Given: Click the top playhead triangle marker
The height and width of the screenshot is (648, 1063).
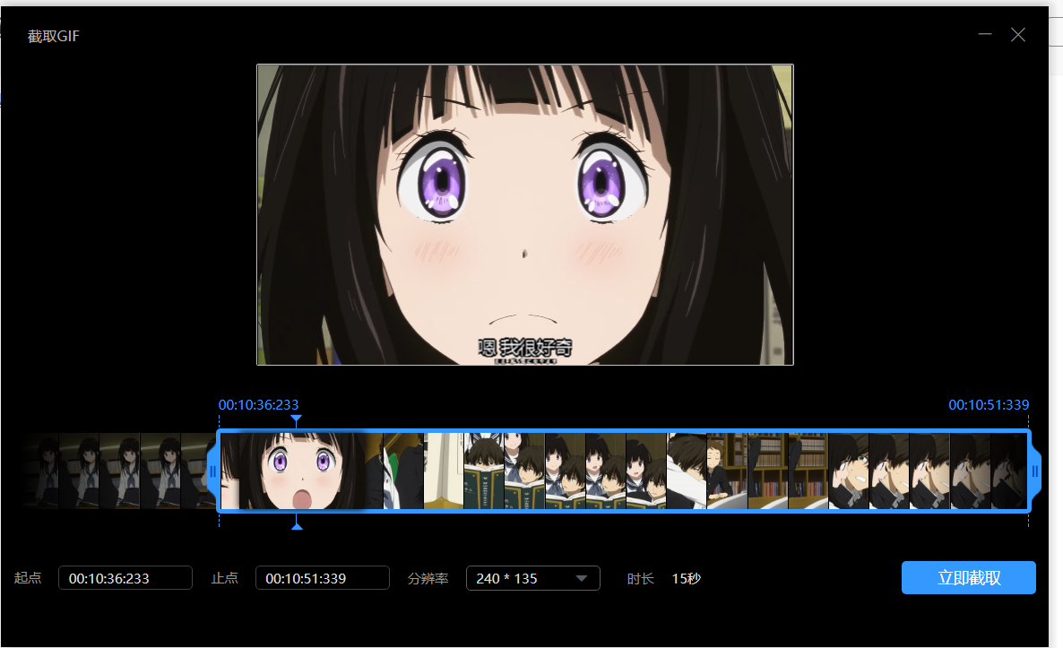Looking at the screenshot, I should tap(297, 419).
